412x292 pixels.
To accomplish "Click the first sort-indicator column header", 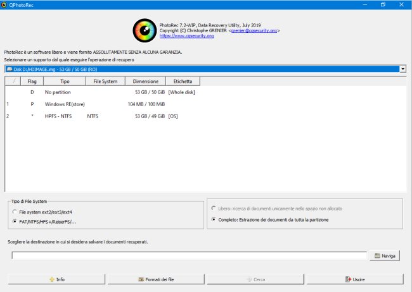I will coord(13,82).
